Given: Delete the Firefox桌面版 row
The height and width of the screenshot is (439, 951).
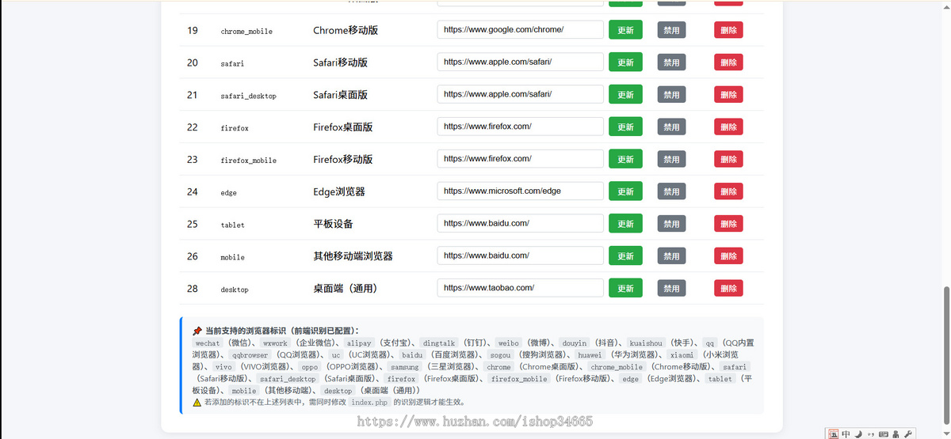Looking at the screenshot, I should (728, 127).
